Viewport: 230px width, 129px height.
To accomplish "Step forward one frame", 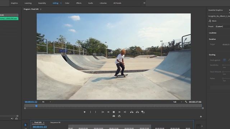I will tap(119, 112).
